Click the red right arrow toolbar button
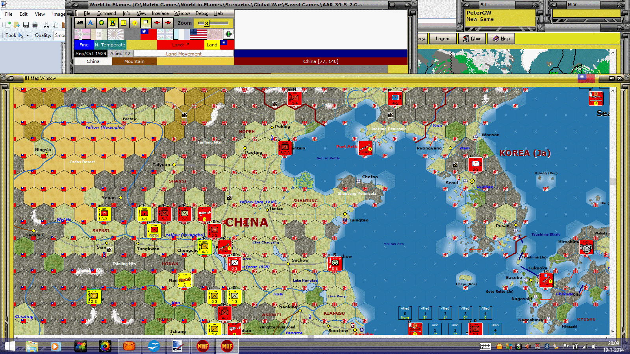Screen dimensions: 630x354 (x=168, y=23)
